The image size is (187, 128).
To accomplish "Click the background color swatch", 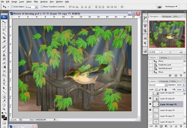I will pyautogui.click(x=6, y=119).
